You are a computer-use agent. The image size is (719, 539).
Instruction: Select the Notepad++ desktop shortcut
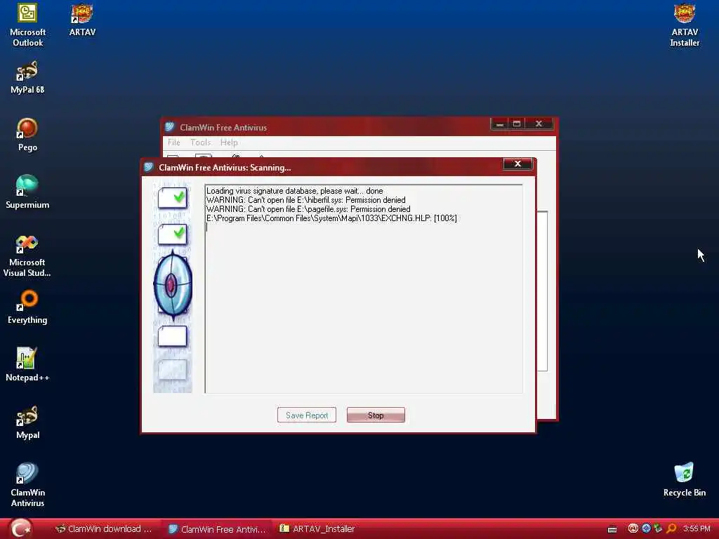(27, 364)
